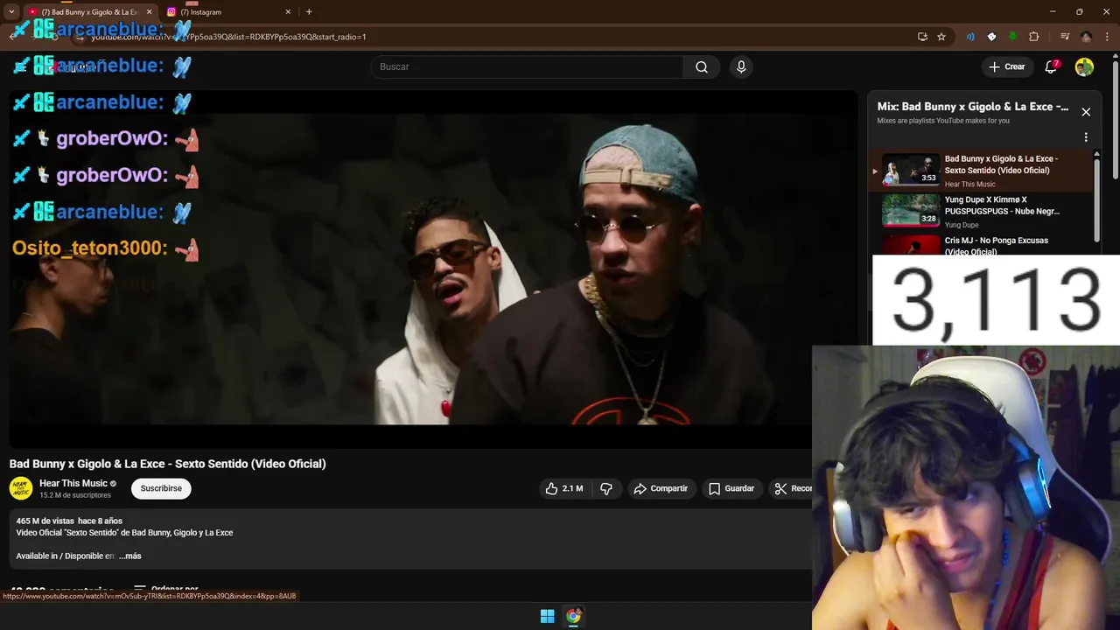This screenshot has height=630, width=1120.
Task: Open the blue sound-wave extension icon
Action: point(970,37)
